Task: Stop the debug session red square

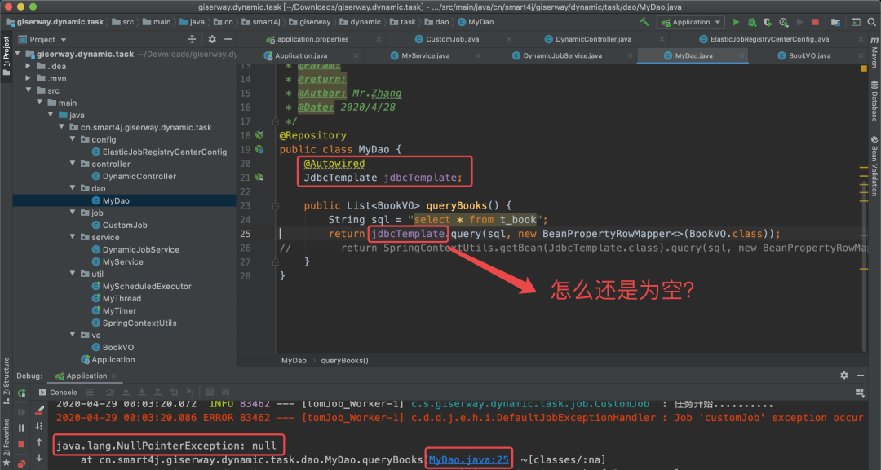Action: [21, 444]
